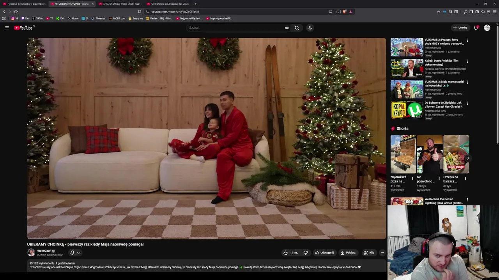Open options for Od Bohatera do Złodzieja

tap(467, 103)
